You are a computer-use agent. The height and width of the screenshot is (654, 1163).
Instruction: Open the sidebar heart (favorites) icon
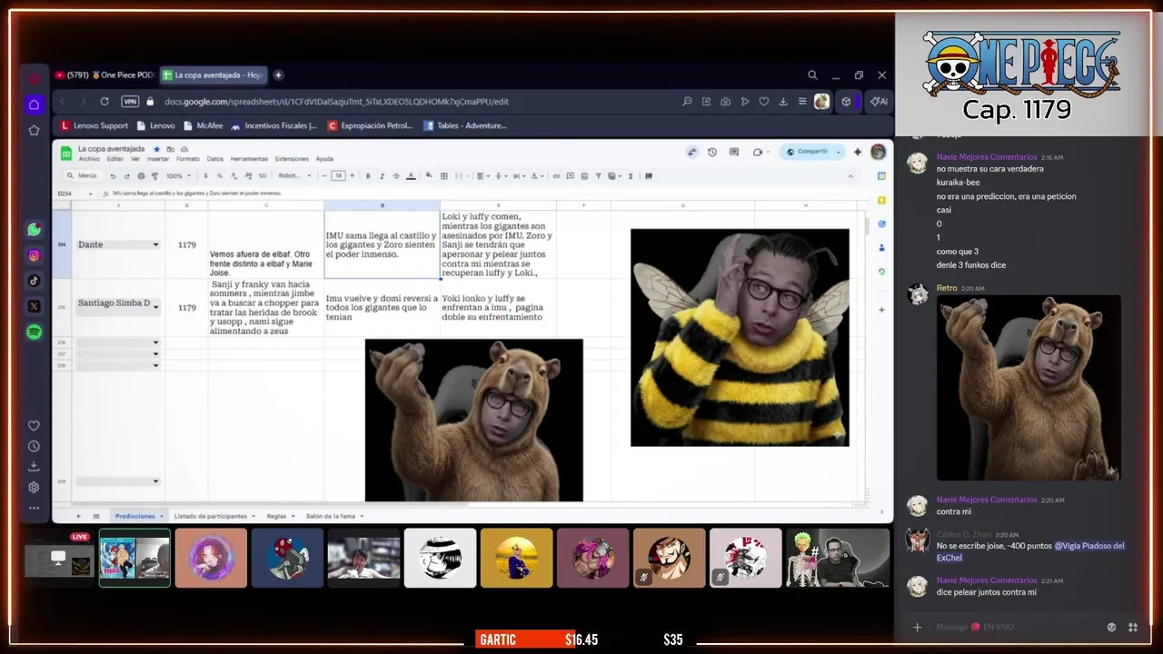[x=34, y=425]
